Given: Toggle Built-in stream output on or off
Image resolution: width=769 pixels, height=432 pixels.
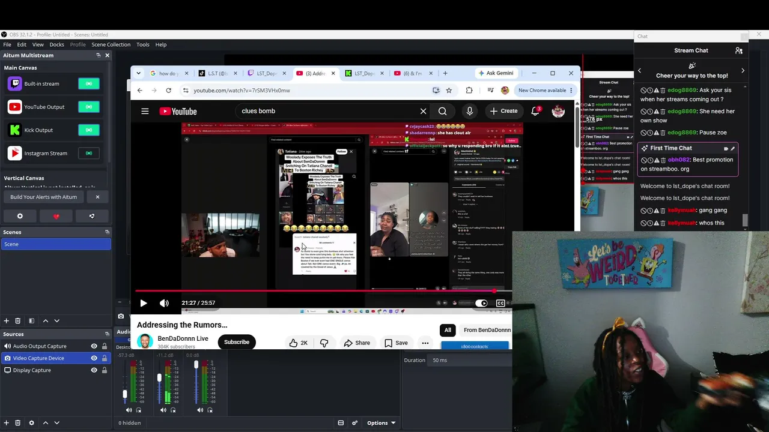Looking at the screenshot, I should click(x=89, y=84).
